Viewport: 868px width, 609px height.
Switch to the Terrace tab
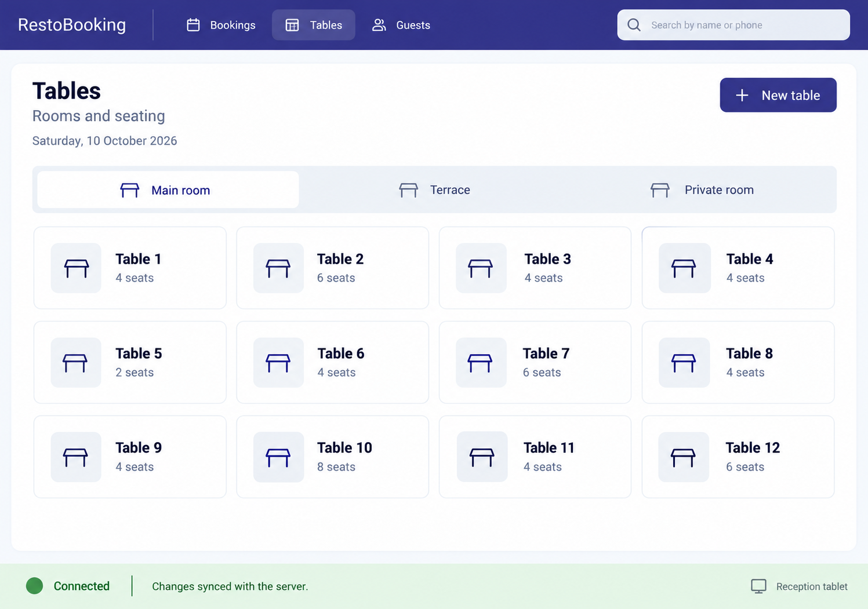tap(434, 190)
